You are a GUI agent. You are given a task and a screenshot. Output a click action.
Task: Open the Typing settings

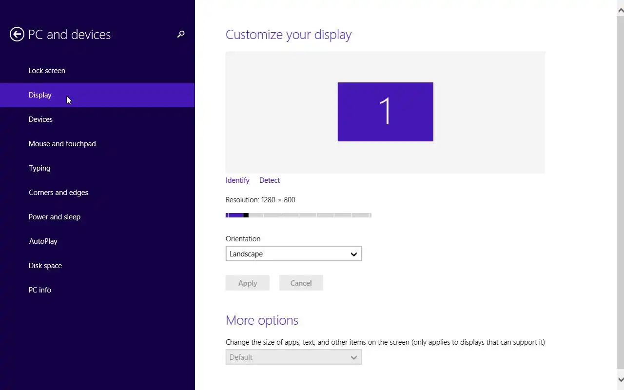coord(97,168)
